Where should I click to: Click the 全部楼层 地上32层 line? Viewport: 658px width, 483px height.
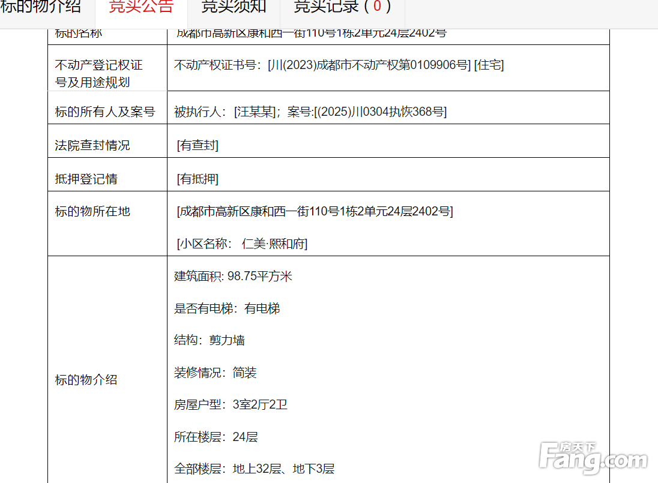254,469
